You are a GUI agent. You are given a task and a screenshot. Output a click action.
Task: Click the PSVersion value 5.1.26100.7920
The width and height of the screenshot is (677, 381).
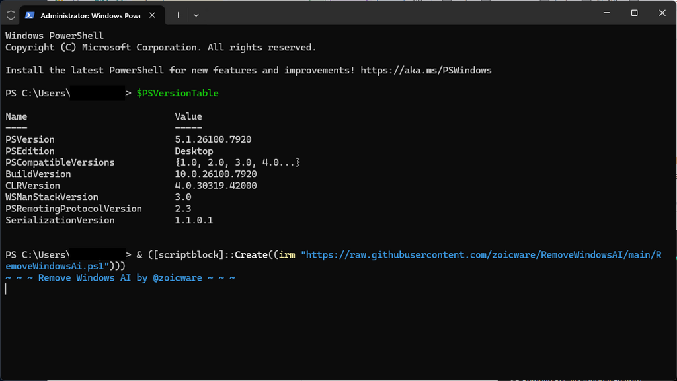point(213,140)
